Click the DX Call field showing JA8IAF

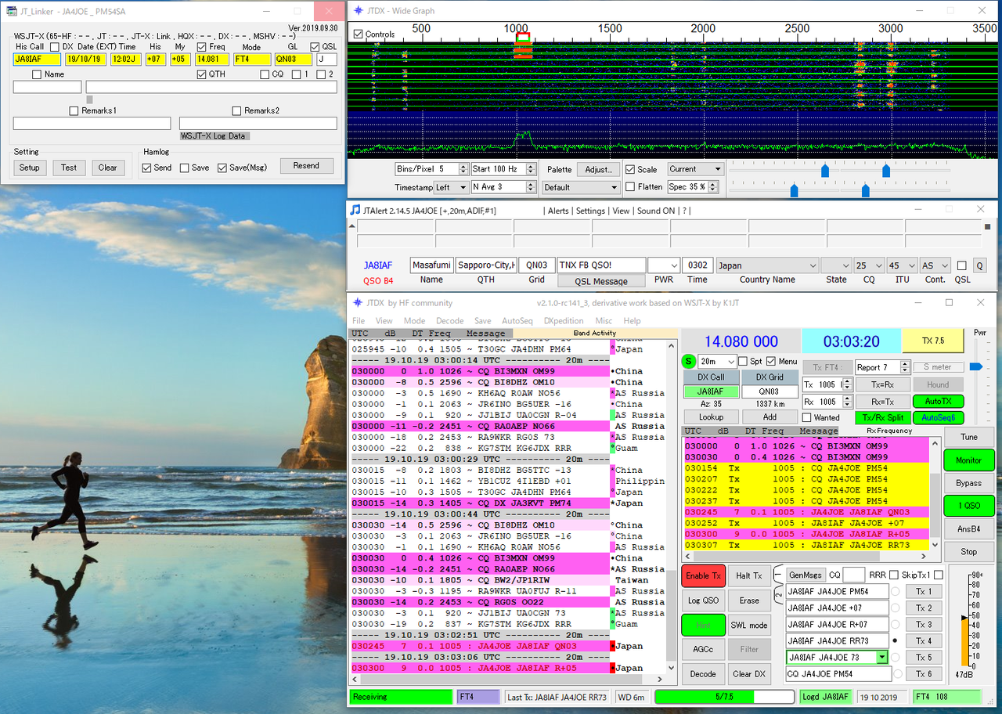711,391
